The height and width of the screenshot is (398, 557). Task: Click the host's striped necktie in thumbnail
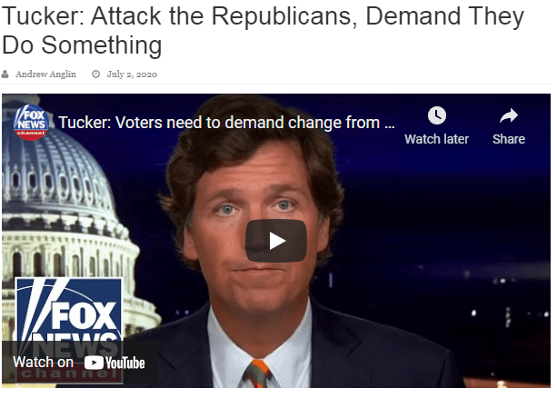pyautogui.click(x=257, y=373)
